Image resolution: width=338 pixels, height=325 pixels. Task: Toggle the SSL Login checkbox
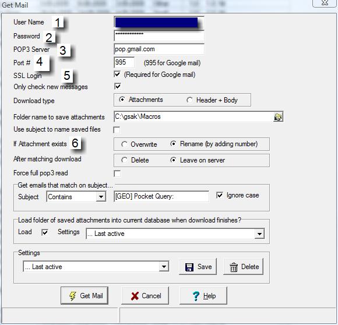pos(117,75)
